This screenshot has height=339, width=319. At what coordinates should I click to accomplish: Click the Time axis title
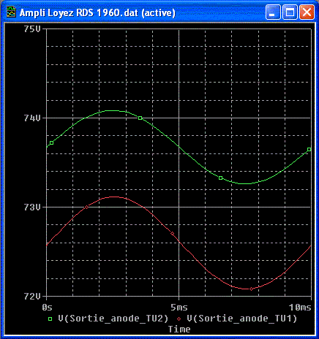[x=179, y=330]
